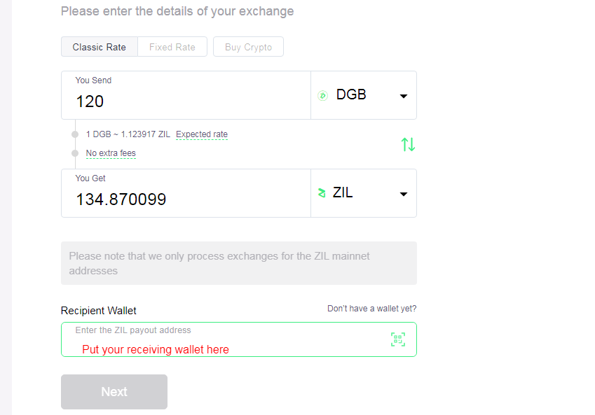Image resolution: width=595 pixels, height=415 pixels.
Task: Click the ZIL Zilliqa coin logo
Action: pos(322,193)
